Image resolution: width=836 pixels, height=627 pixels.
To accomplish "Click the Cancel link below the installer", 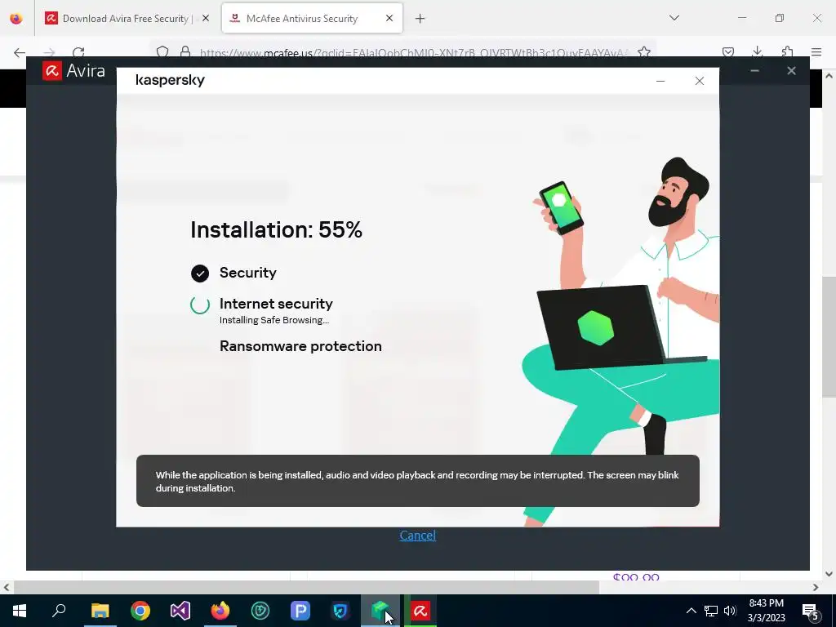I will 417,536.
